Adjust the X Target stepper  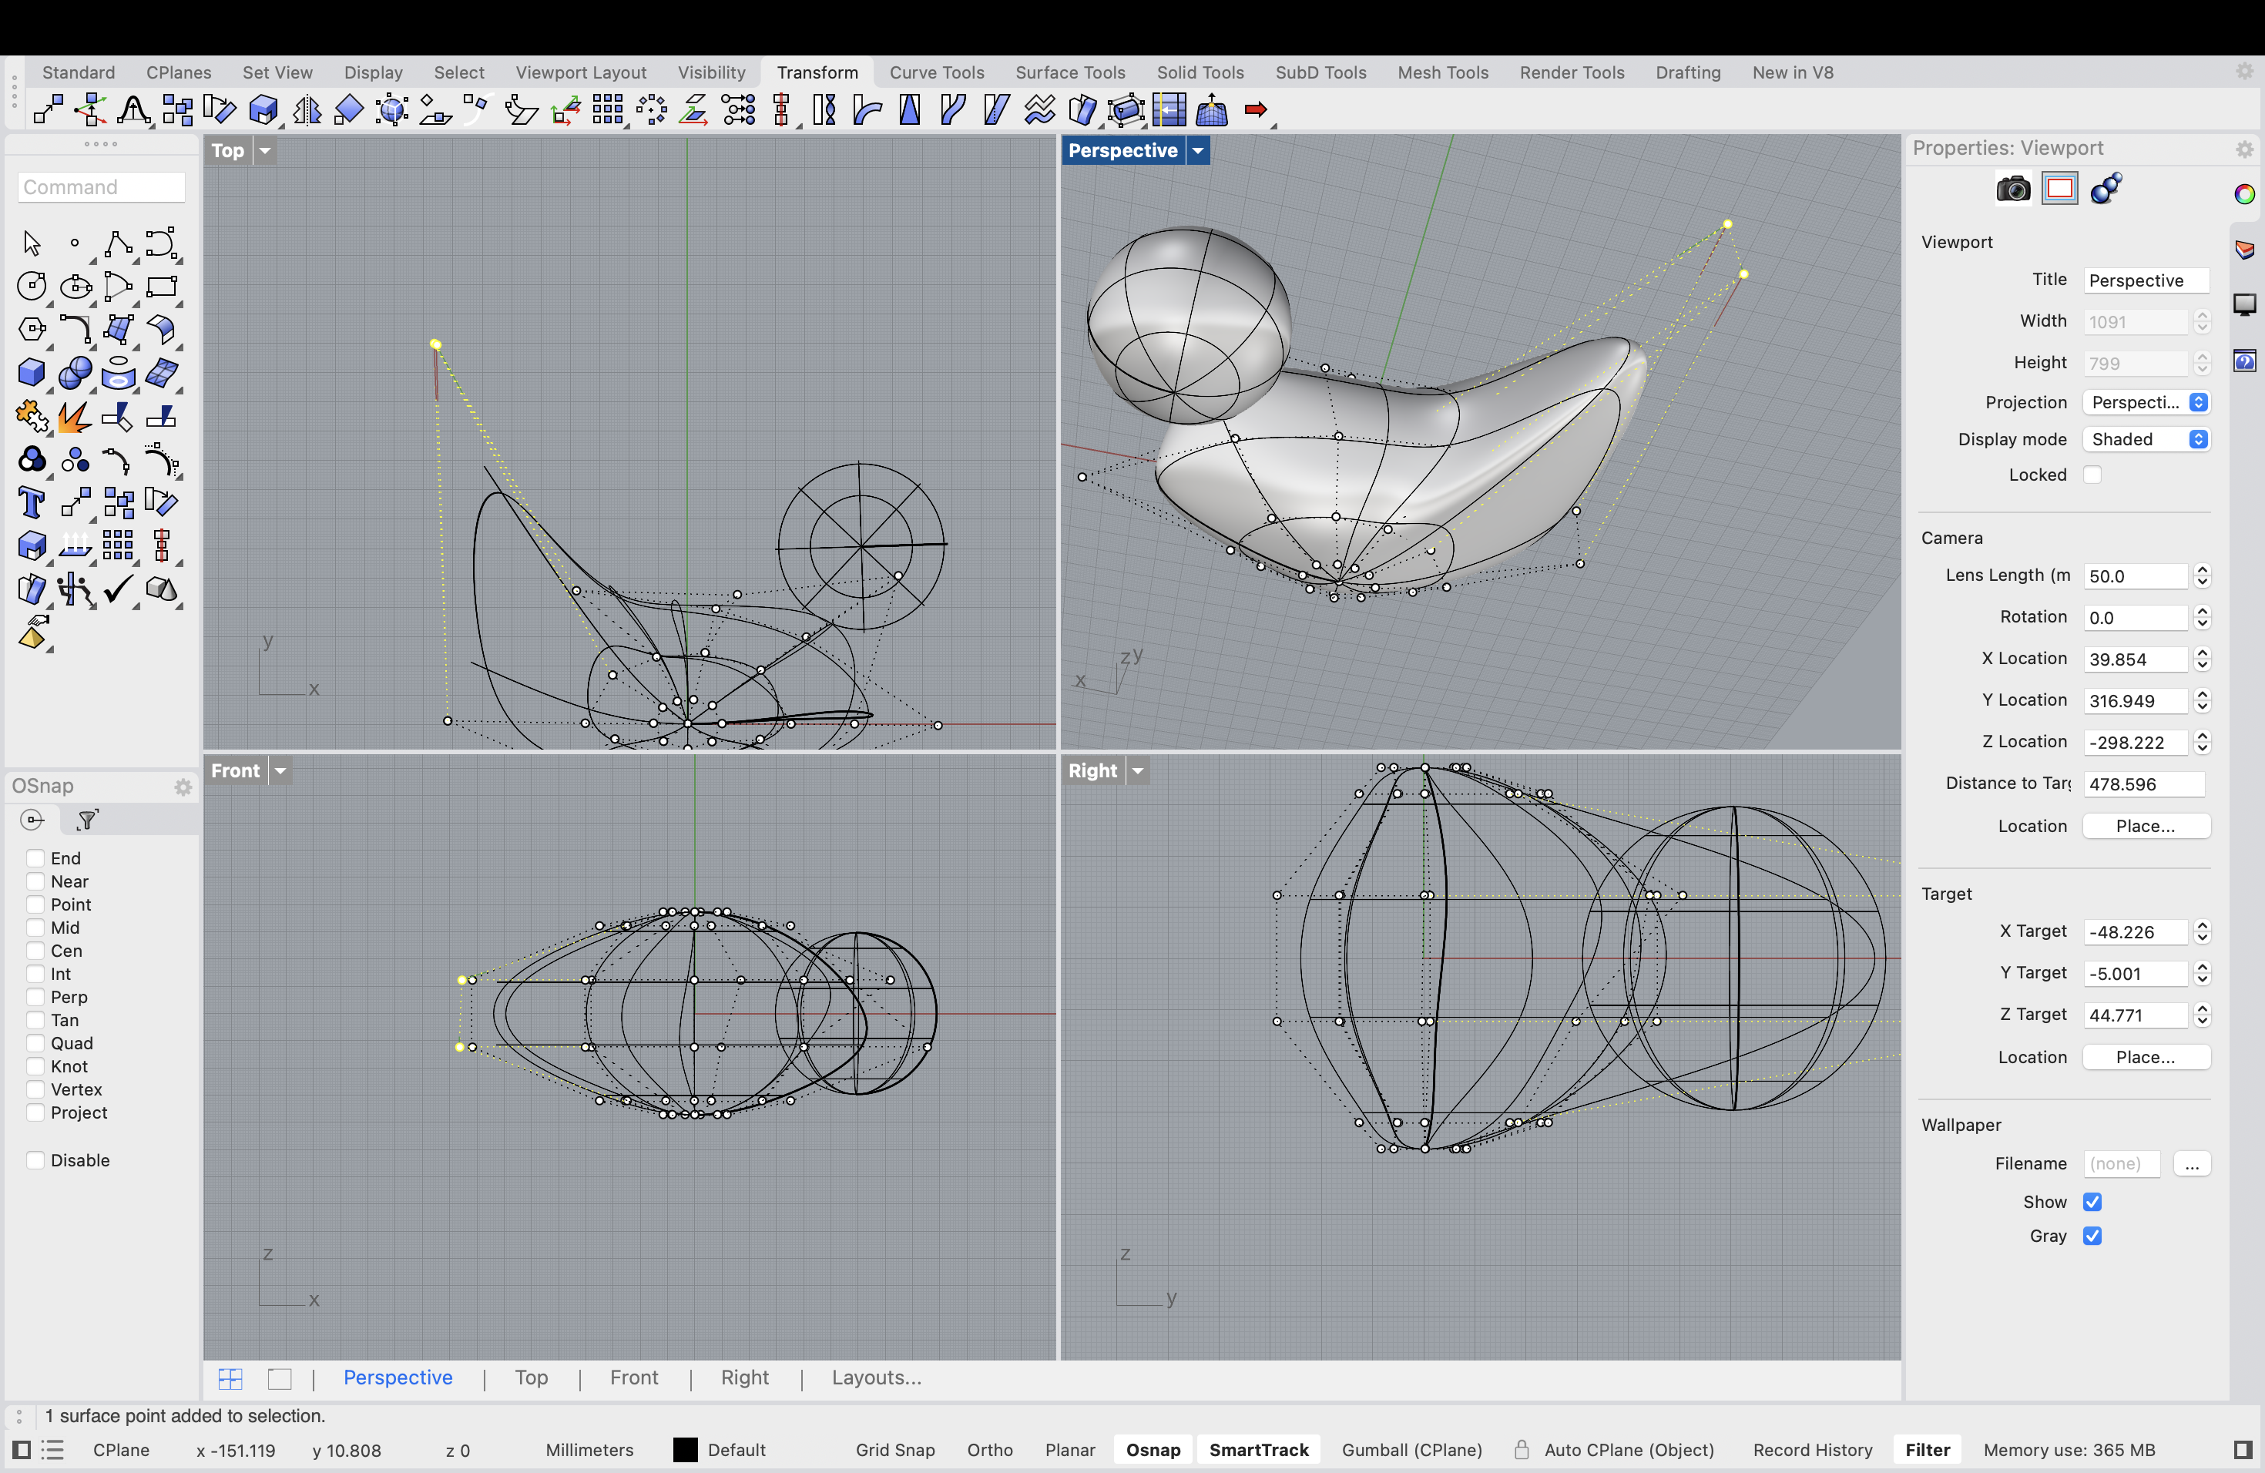[x=2202, y=932]
